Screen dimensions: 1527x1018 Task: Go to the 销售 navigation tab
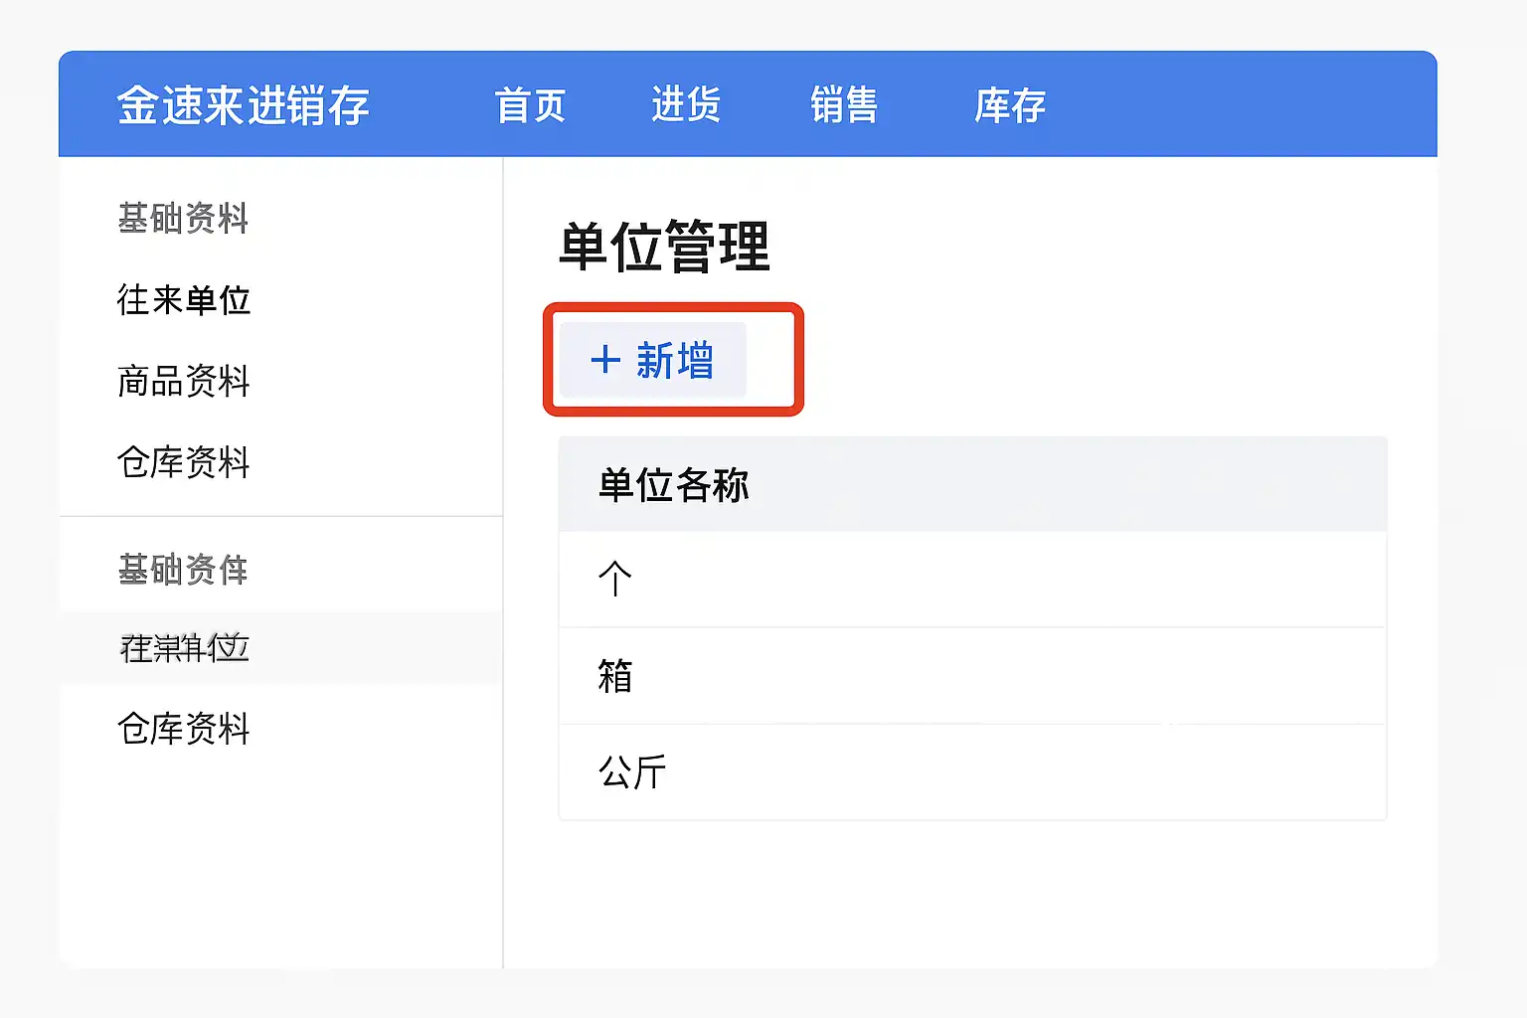click(843, 105)
